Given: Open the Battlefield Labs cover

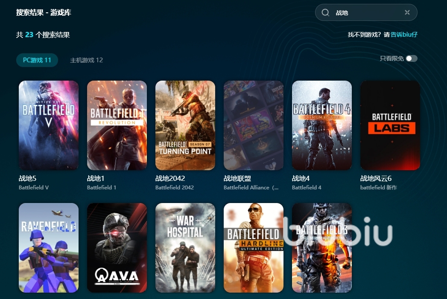Looking at the screenshot, I should click(x=390, y=125).
